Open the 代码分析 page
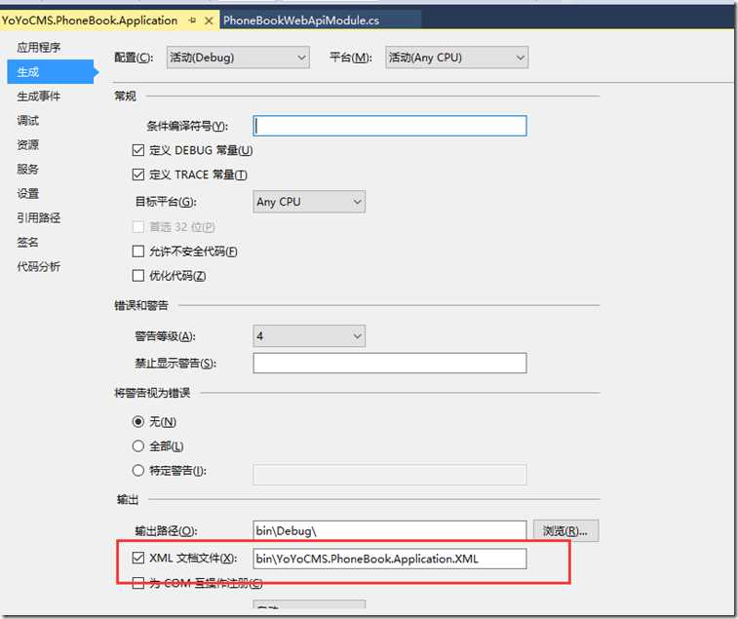This screenshot has height=619, width=738. click(x=39, y=266)
